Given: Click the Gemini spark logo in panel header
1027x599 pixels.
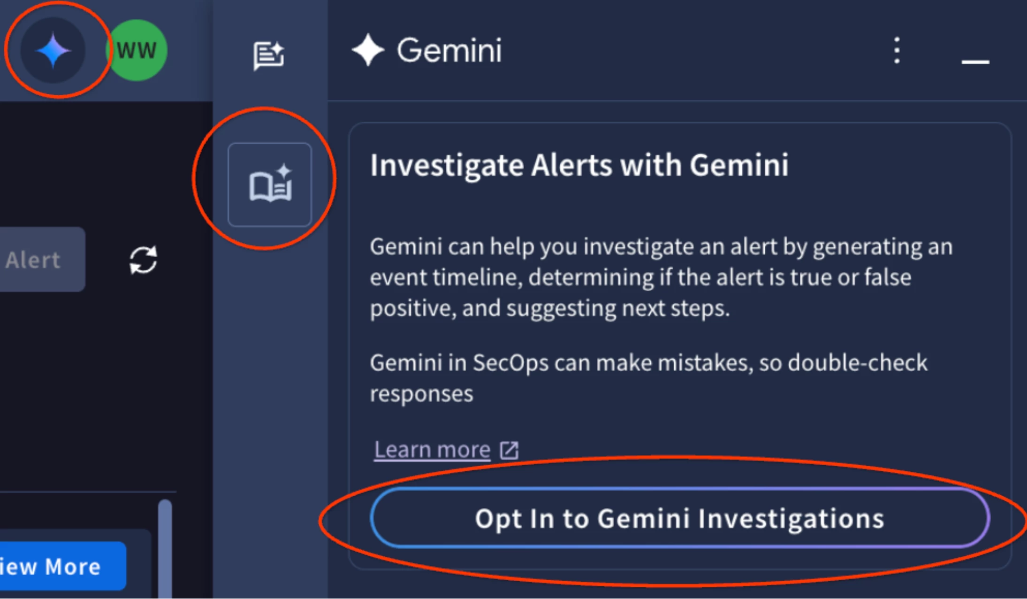Looking at the screenshot, I should 370,49.
